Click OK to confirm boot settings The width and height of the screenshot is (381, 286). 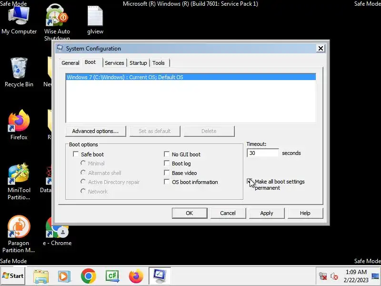pyautogui.click(x=190, y=213)
